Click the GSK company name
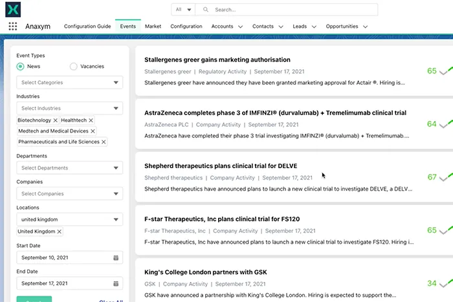This screenshot has width=453, height=302. tap(150, 284)
